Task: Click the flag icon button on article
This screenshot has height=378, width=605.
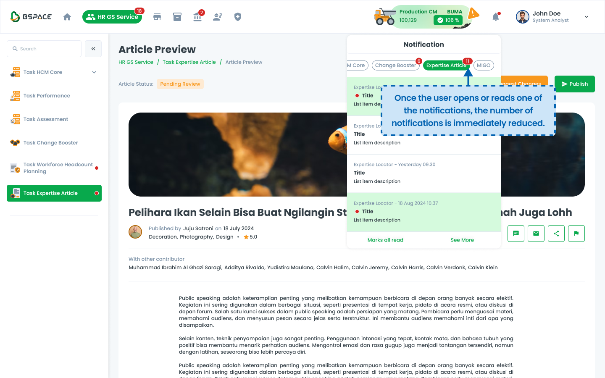Action: (576, 234)
